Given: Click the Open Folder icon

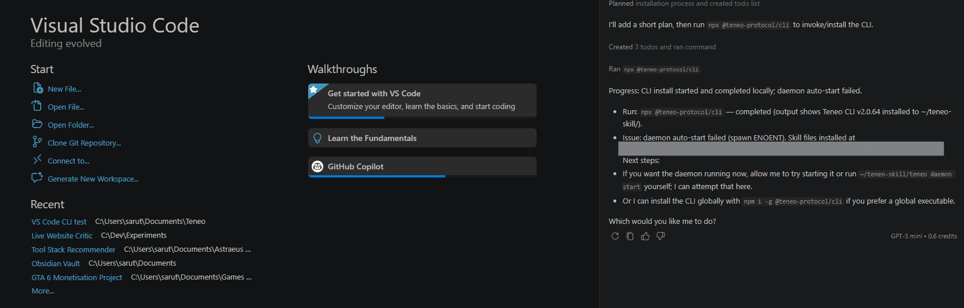Looking at the screenshot, I should coord(37,124).
